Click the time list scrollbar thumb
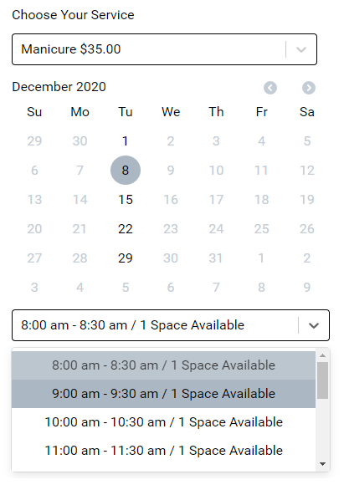The width and height of the screenshot is (344, 490). [x=322, y=380]
